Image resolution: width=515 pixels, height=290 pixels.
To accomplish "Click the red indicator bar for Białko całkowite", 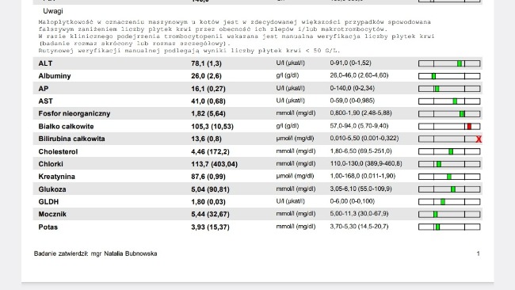I will point(469,127).
